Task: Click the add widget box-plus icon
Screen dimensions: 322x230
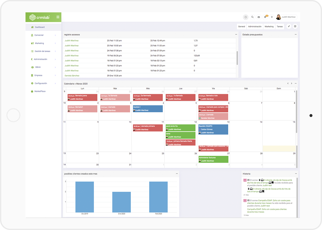Action: (x=295, y=26)
